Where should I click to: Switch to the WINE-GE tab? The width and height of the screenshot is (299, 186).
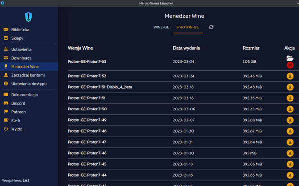pyautogui.click(x=161, y=27)
